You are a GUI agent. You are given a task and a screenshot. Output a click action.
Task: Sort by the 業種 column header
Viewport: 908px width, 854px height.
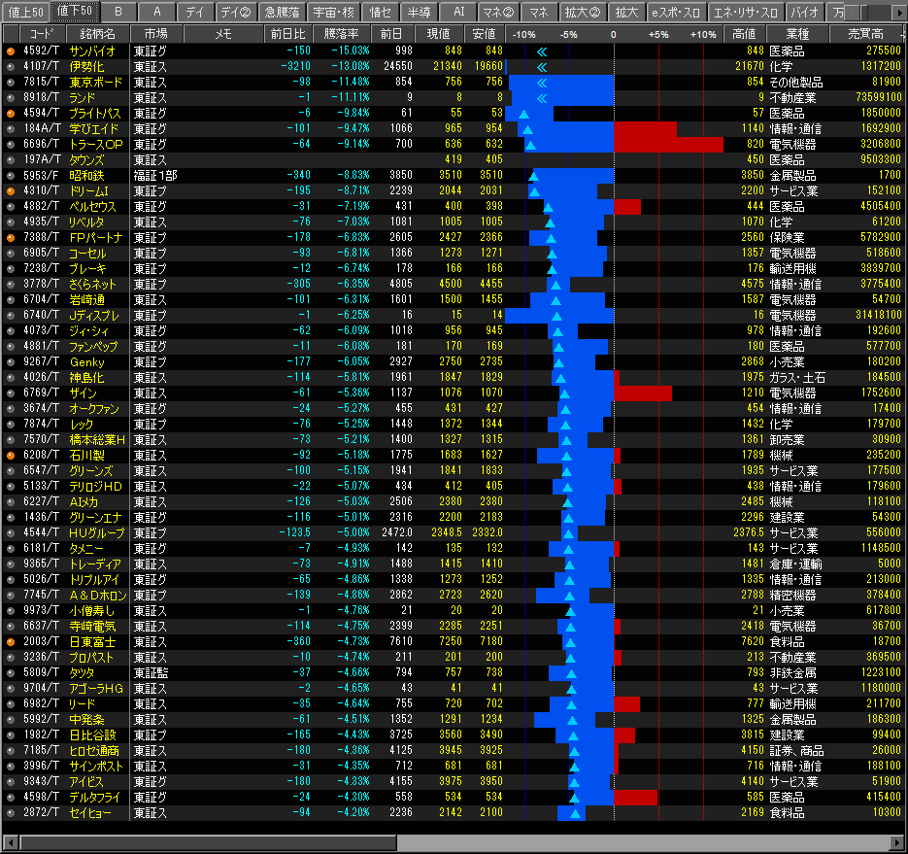click(x=797, y=34)
